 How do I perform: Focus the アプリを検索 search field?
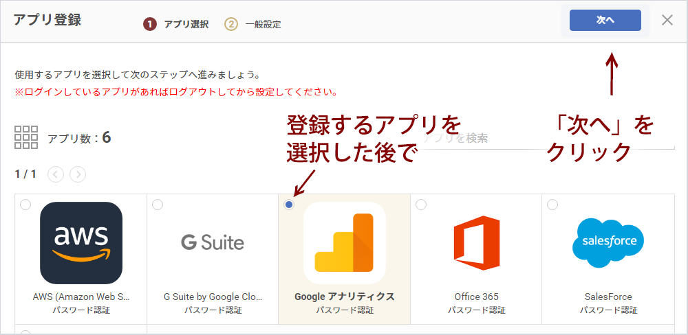click(547, 139)
